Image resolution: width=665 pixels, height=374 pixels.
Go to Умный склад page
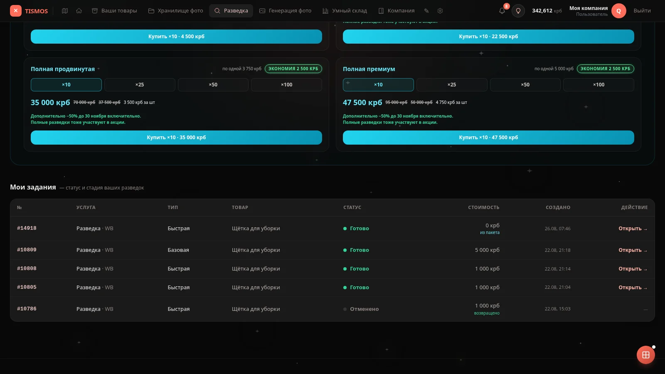click(x=345, y=11)
